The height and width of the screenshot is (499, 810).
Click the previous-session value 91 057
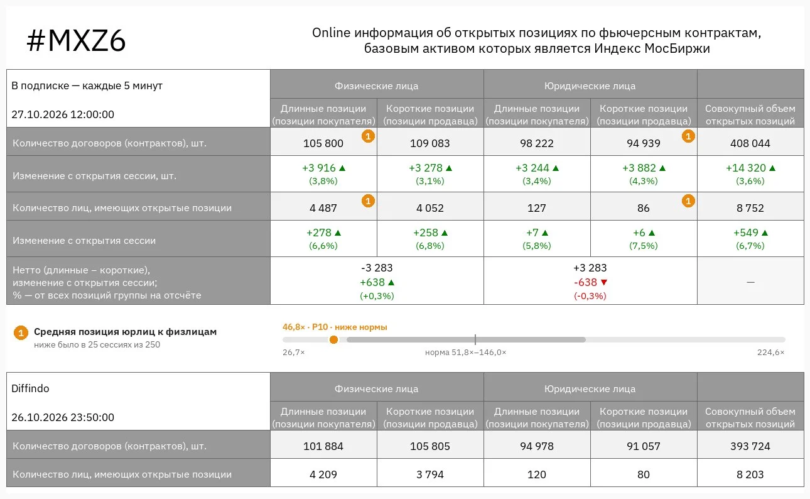point(644,446)
